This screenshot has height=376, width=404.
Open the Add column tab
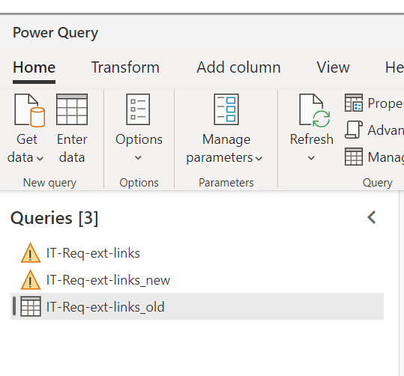coord(238,67)
